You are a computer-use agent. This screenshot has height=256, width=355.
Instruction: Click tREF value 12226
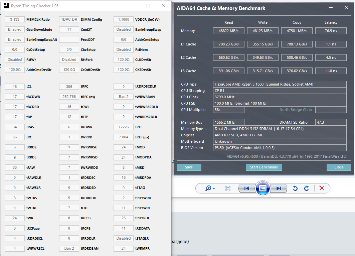click(x=124, y=127)
